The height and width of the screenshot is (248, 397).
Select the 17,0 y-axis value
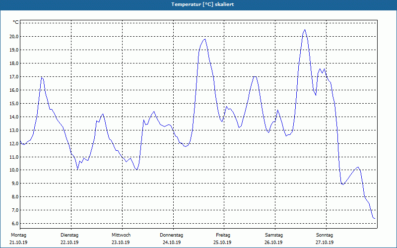pyautogui.click(x=14, y=77)
